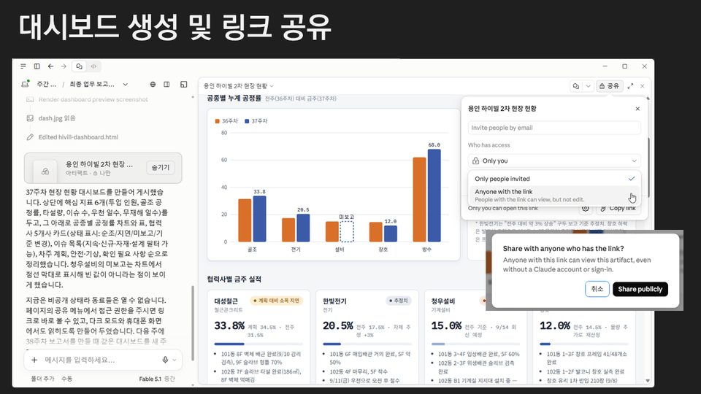This screenshot has height=394, width=701.
Task: Click the laptop icon with green dot
Action: [26, 83]
